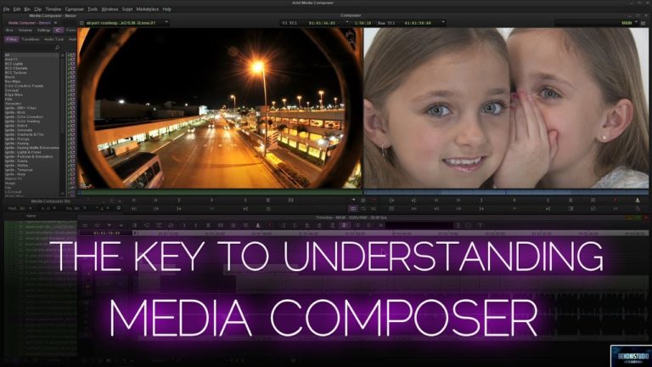Select the Box Wipe category
The height and width of the screenshot is (367, 652).
(31, 82)
